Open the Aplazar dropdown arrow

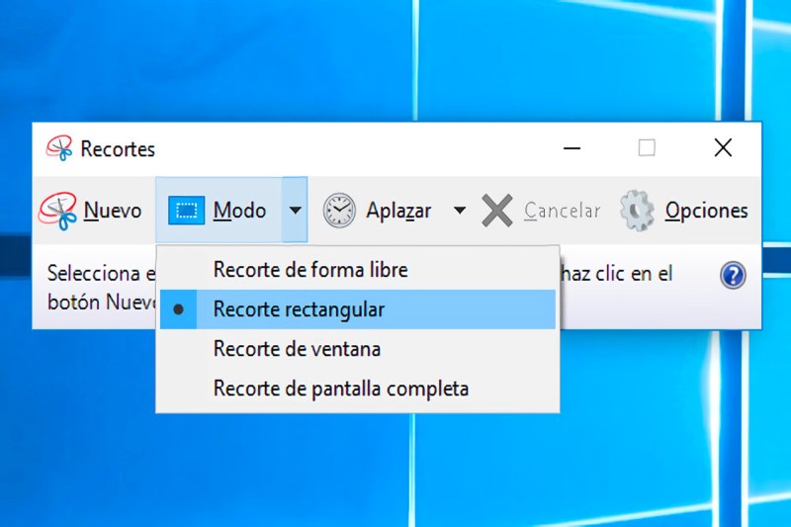point(459,211)
